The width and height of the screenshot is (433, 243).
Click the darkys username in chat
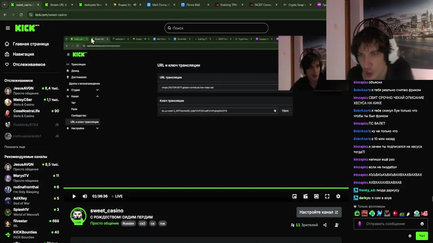click(365, 198)
